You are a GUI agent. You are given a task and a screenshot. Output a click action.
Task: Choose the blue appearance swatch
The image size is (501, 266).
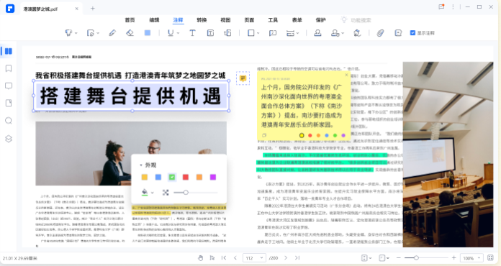coord(158,177)
